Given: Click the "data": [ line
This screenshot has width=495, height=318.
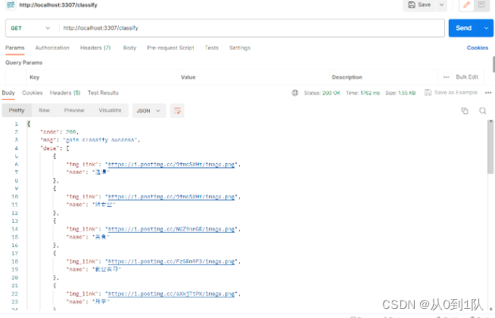Looking at the screenshot, I should click(x=54, y=148).
